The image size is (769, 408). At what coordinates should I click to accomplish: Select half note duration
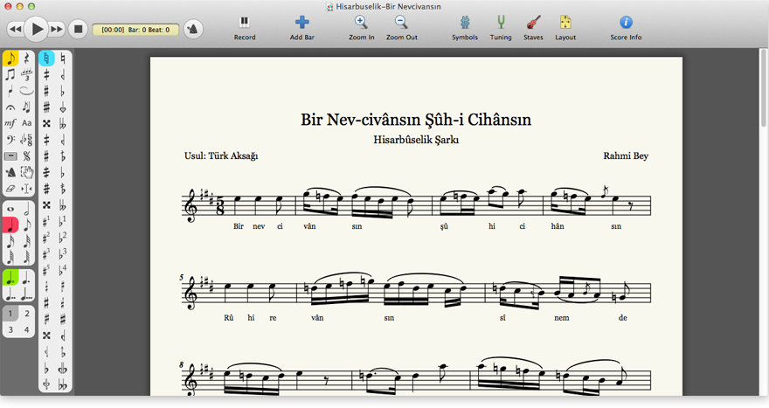coord(26,209)
